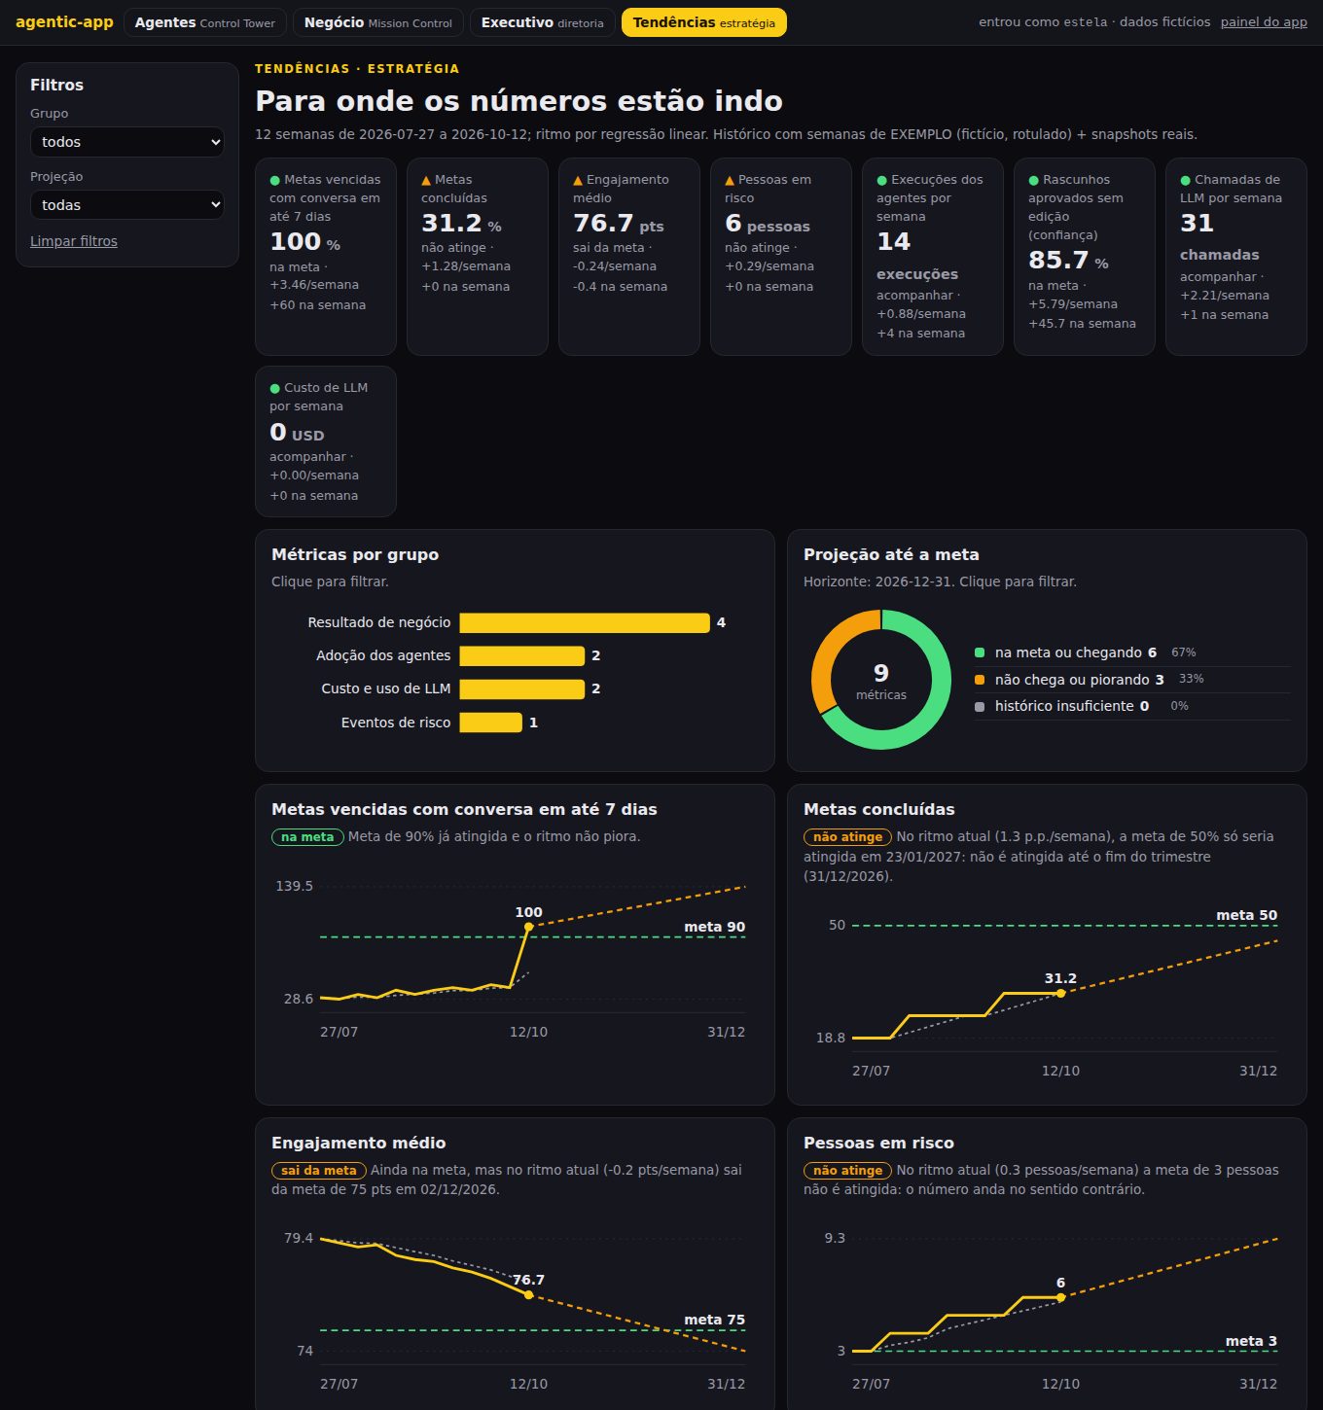Click the 76.7 data point on Engajamento chart
The width and height of the screenshot is (1323, 1410).
click(x=528, y=1295)
